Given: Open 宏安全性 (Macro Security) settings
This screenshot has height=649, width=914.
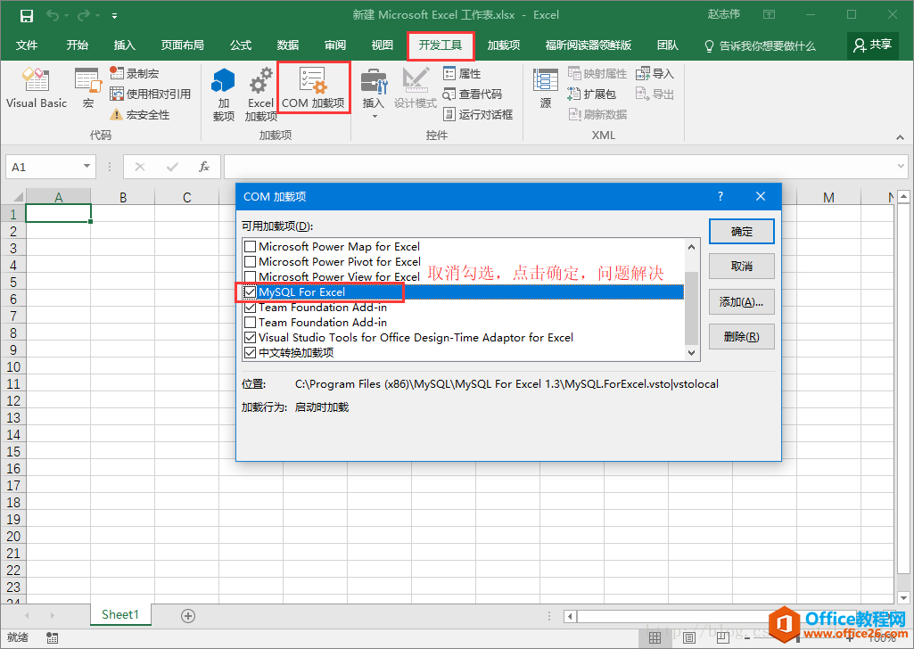Looking at the screenshot, I should (140, 114).
